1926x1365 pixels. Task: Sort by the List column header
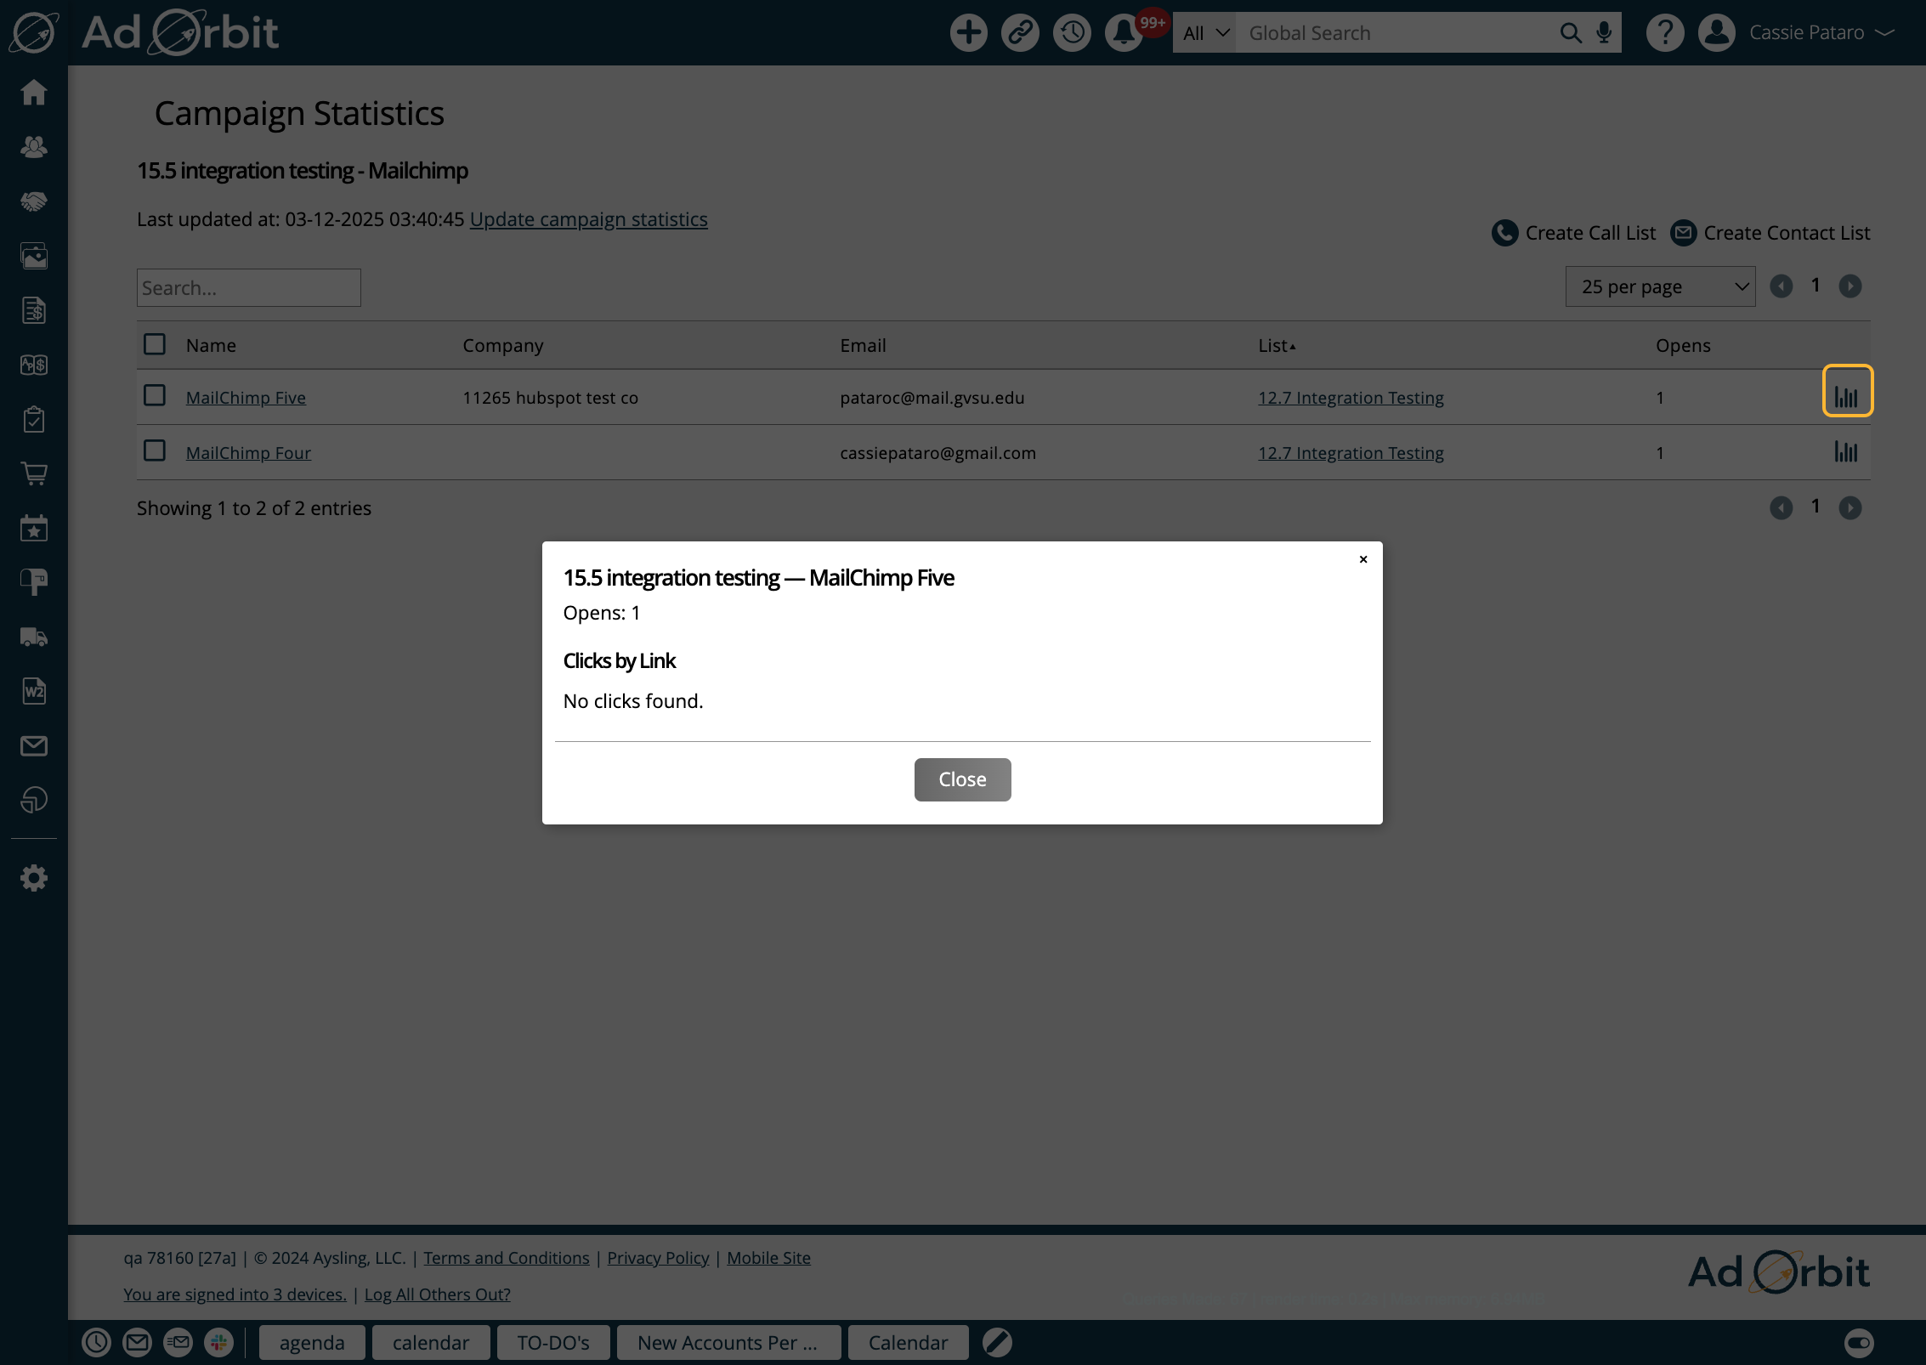(x=1277, y=345)
